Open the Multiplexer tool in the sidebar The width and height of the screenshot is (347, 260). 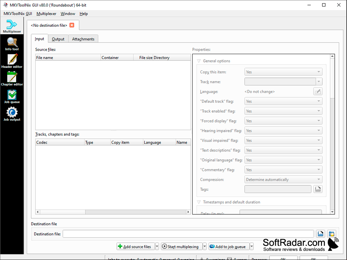coord(12,26)
